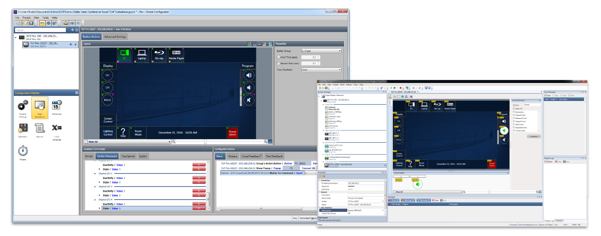Image resolution: width=601 pixels, height=236 pixels.
Task: Open Macros palette icon
Action: click(x=40, y=130)
